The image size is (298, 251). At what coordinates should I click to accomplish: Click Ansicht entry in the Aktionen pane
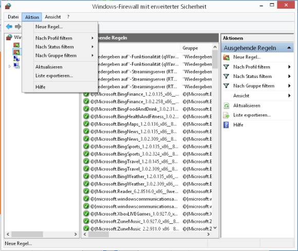coord(241,95)
